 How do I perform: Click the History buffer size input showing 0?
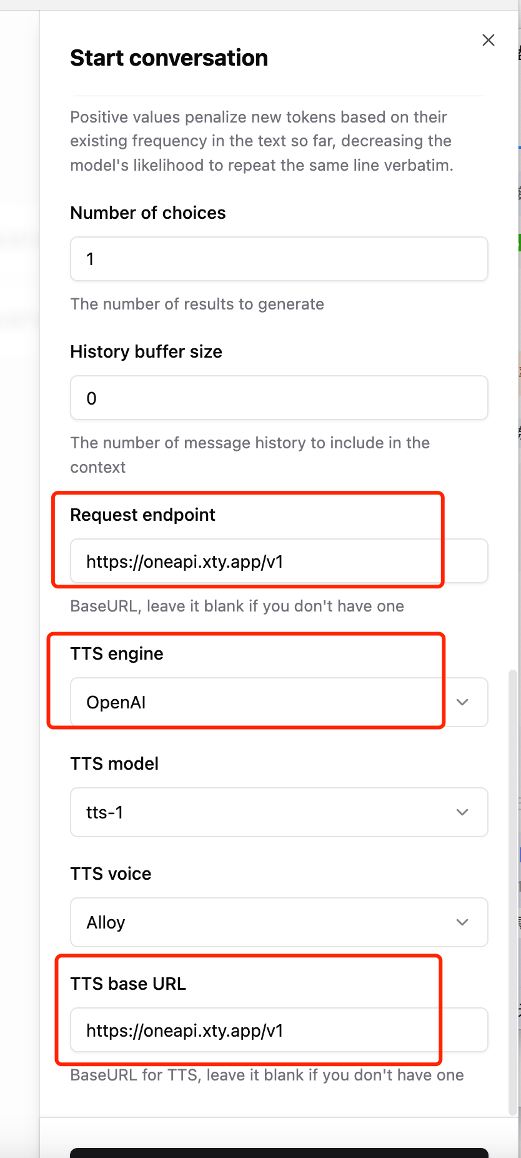(x=279, y=398)
